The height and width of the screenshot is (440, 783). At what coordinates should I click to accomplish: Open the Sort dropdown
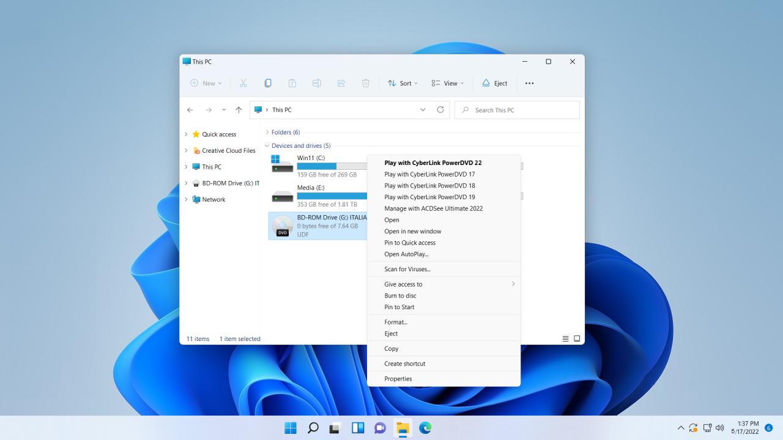(403, 82)
